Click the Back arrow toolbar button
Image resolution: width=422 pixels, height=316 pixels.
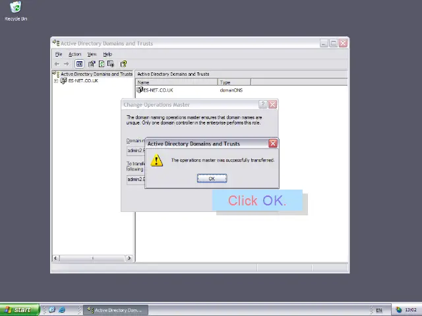pos(57,64)
